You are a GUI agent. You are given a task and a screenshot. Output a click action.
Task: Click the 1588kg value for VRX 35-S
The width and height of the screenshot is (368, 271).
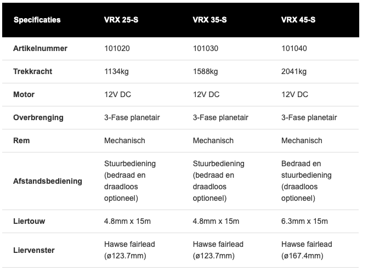206,71
